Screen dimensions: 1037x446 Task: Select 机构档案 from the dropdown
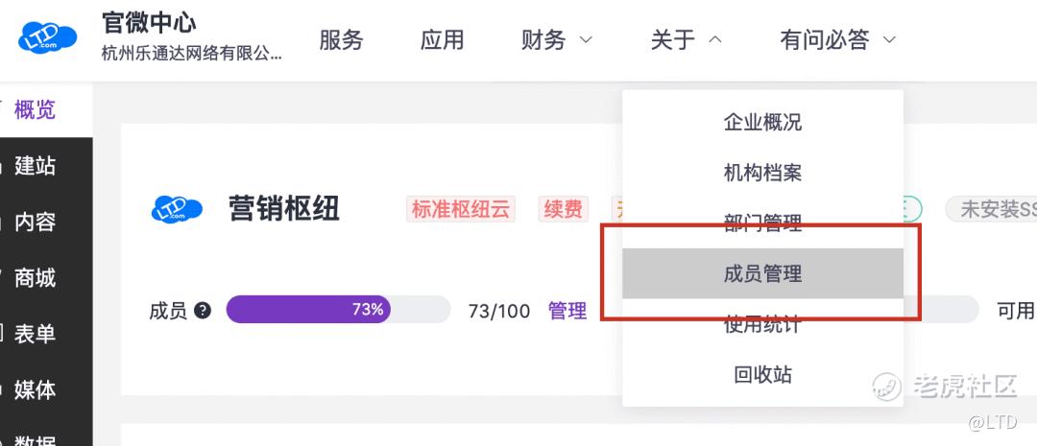pos(762,174)
